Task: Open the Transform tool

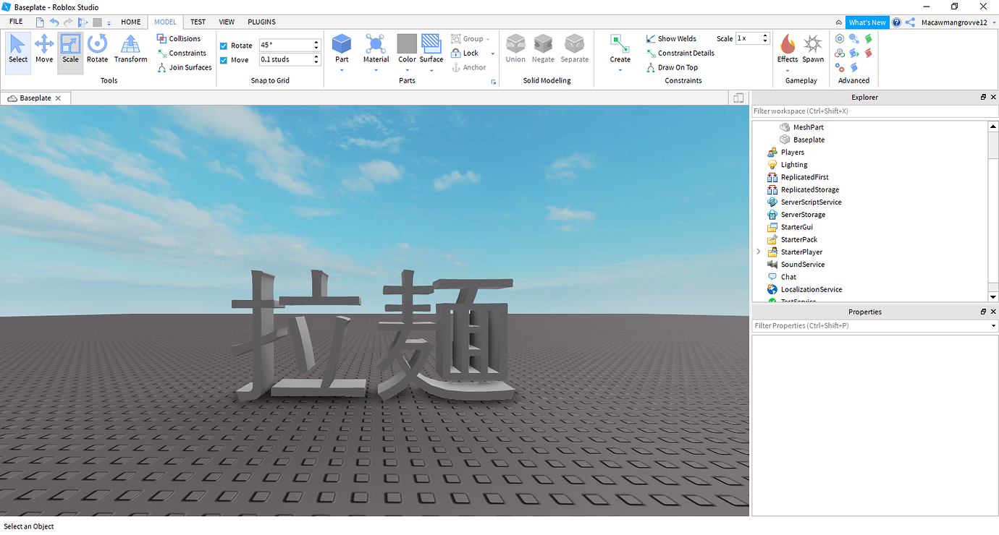Action: click(x=130, y=51)
